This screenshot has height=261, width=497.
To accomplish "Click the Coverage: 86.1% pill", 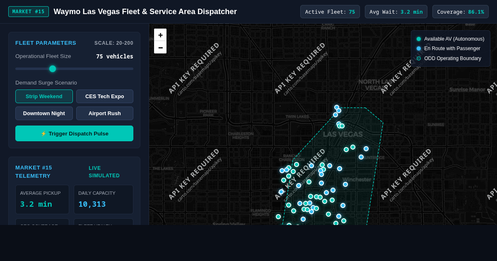I will (x=461, y=12).
